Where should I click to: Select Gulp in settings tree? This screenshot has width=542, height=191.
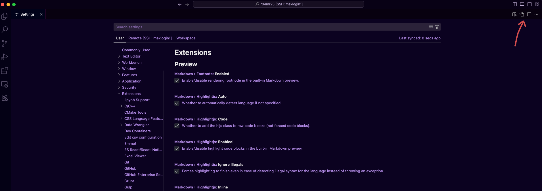tap(128, 187)
